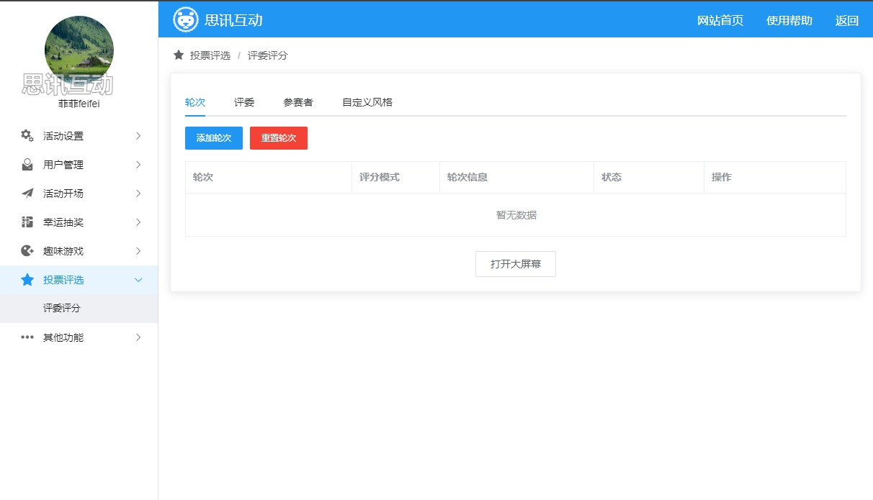Viewport: 873px width, 500px height.
Task: Open the 自定义风格 tab
Action: tap(367, 102)
